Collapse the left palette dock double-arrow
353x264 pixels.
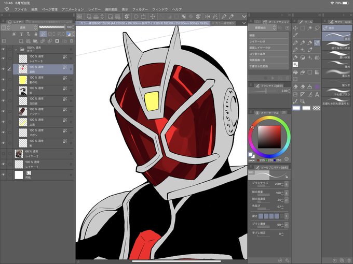coord(2,15)
